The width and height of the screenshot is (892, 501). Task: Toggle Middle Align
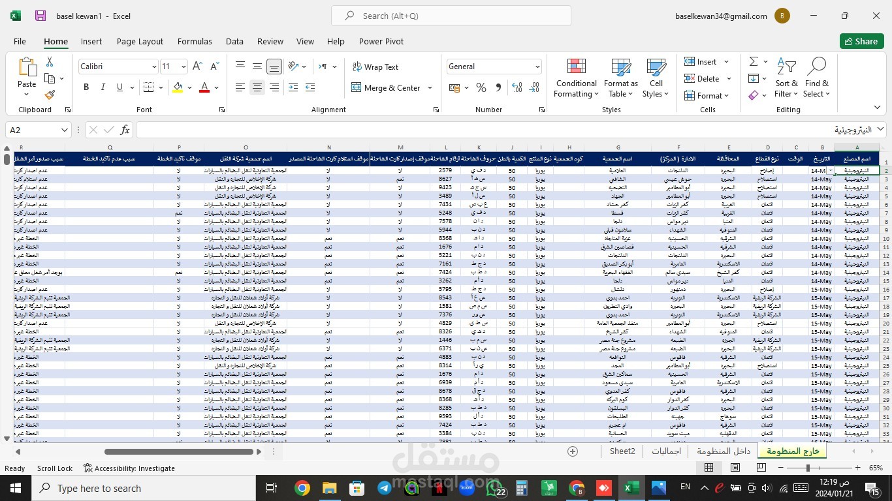(257, 67)
